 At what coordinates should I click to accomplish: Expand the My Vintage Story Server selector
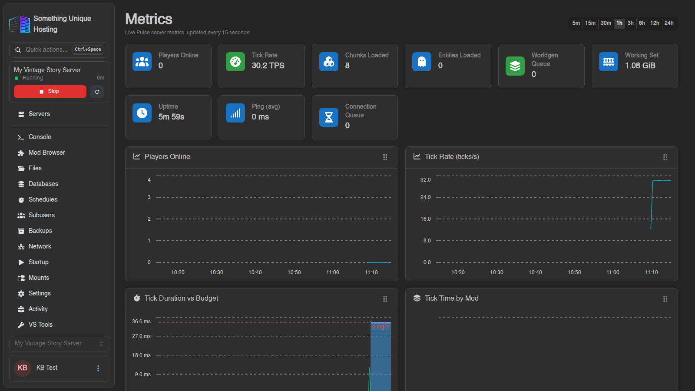pyautogui.click(x=59, y=343)
